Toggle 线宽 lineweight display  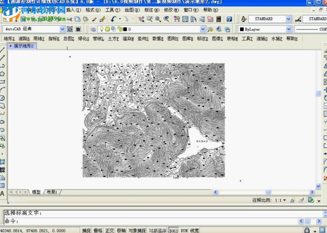coord(195,230)
